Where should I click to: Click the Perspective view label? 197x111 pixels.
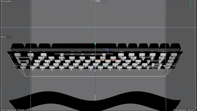click(x=6, y=1)
